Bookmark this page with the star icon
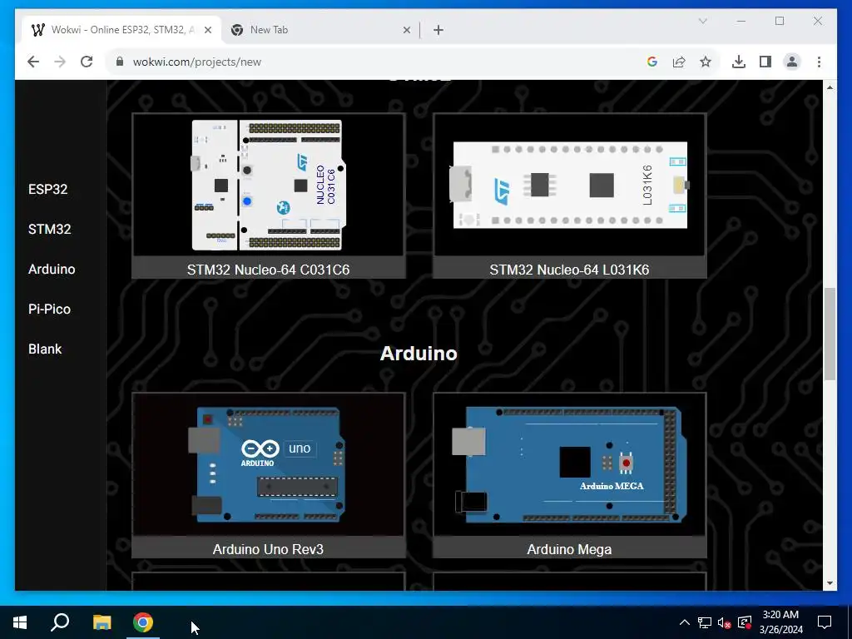The width and height of the screenshot is (852, 639). click(706, 62)
